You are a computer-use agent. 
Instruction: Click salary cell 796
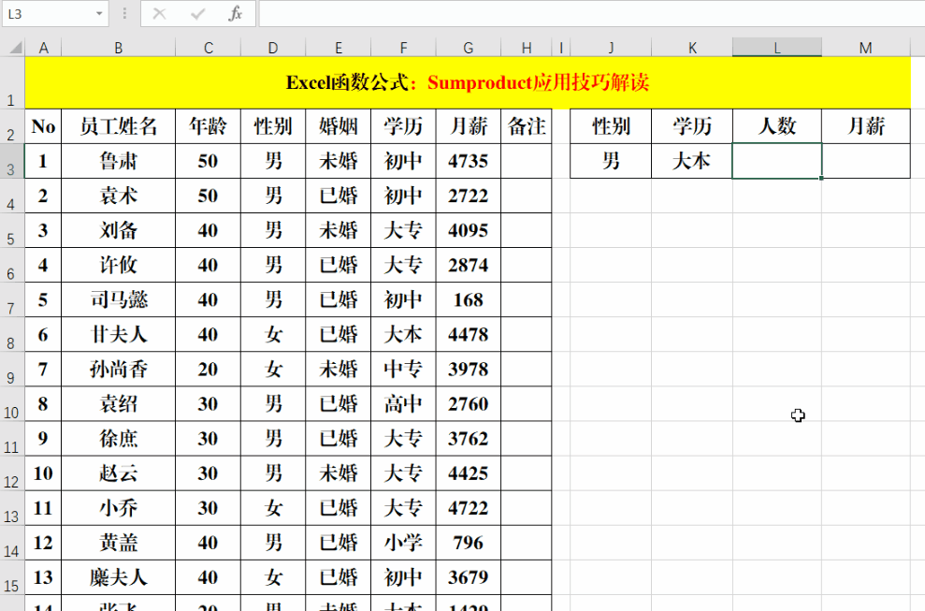pos(469,543)
